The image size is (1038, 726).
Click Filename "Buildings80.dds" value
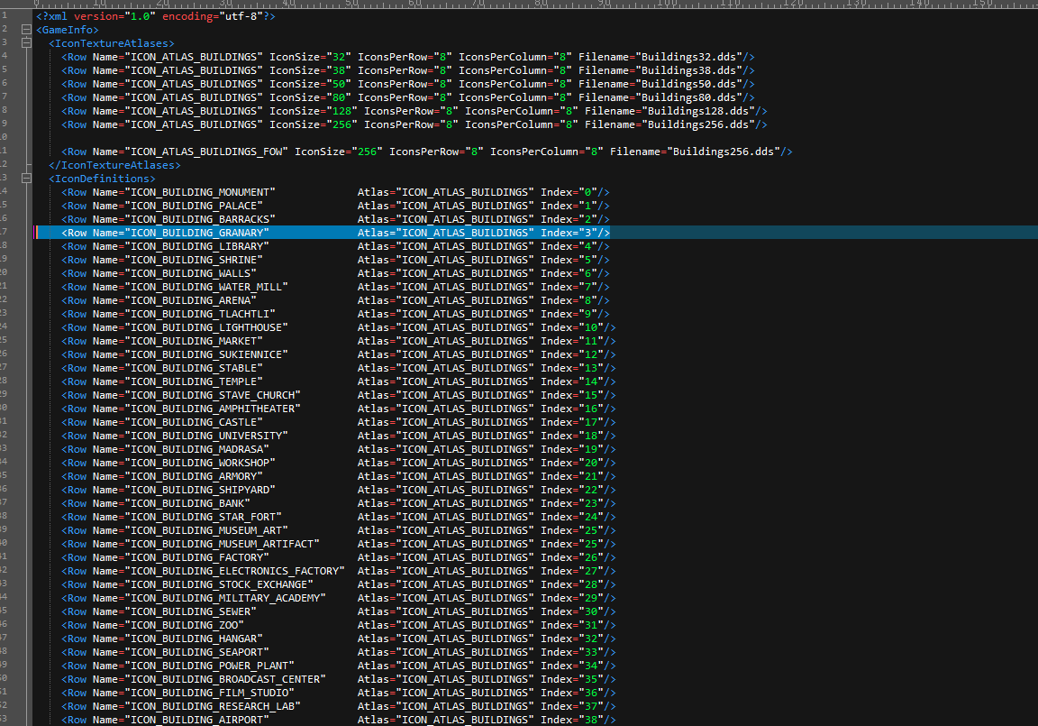click(688, 97)
